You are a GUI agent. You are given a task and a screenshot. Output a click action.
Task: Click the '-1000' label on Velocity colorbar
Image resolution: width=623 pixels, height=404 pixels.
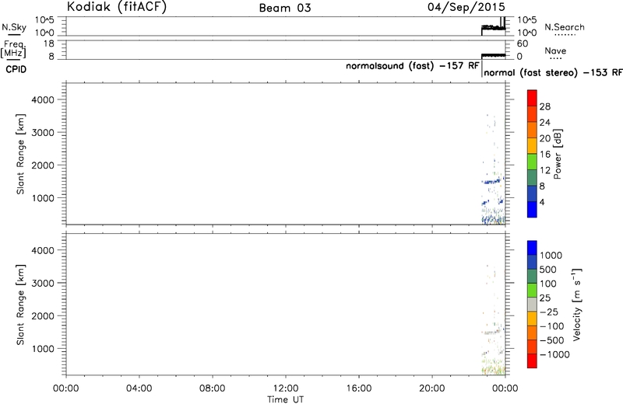click(554, 354)
